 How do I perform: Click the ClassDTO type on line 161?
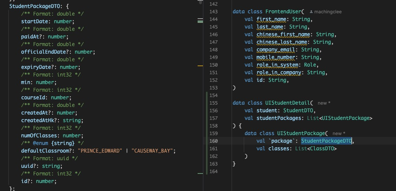coord(322,149)
